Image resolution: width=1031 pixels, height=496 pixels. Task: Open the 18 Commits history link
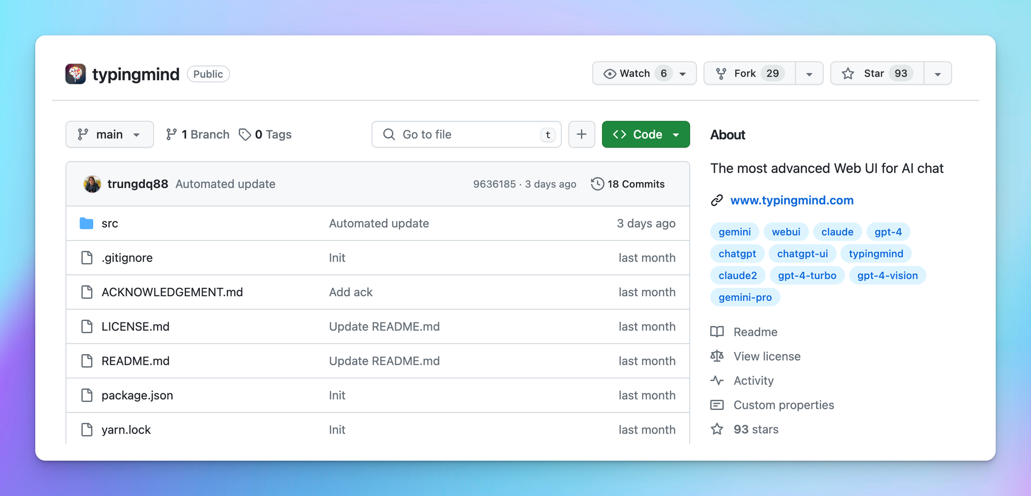628,184
